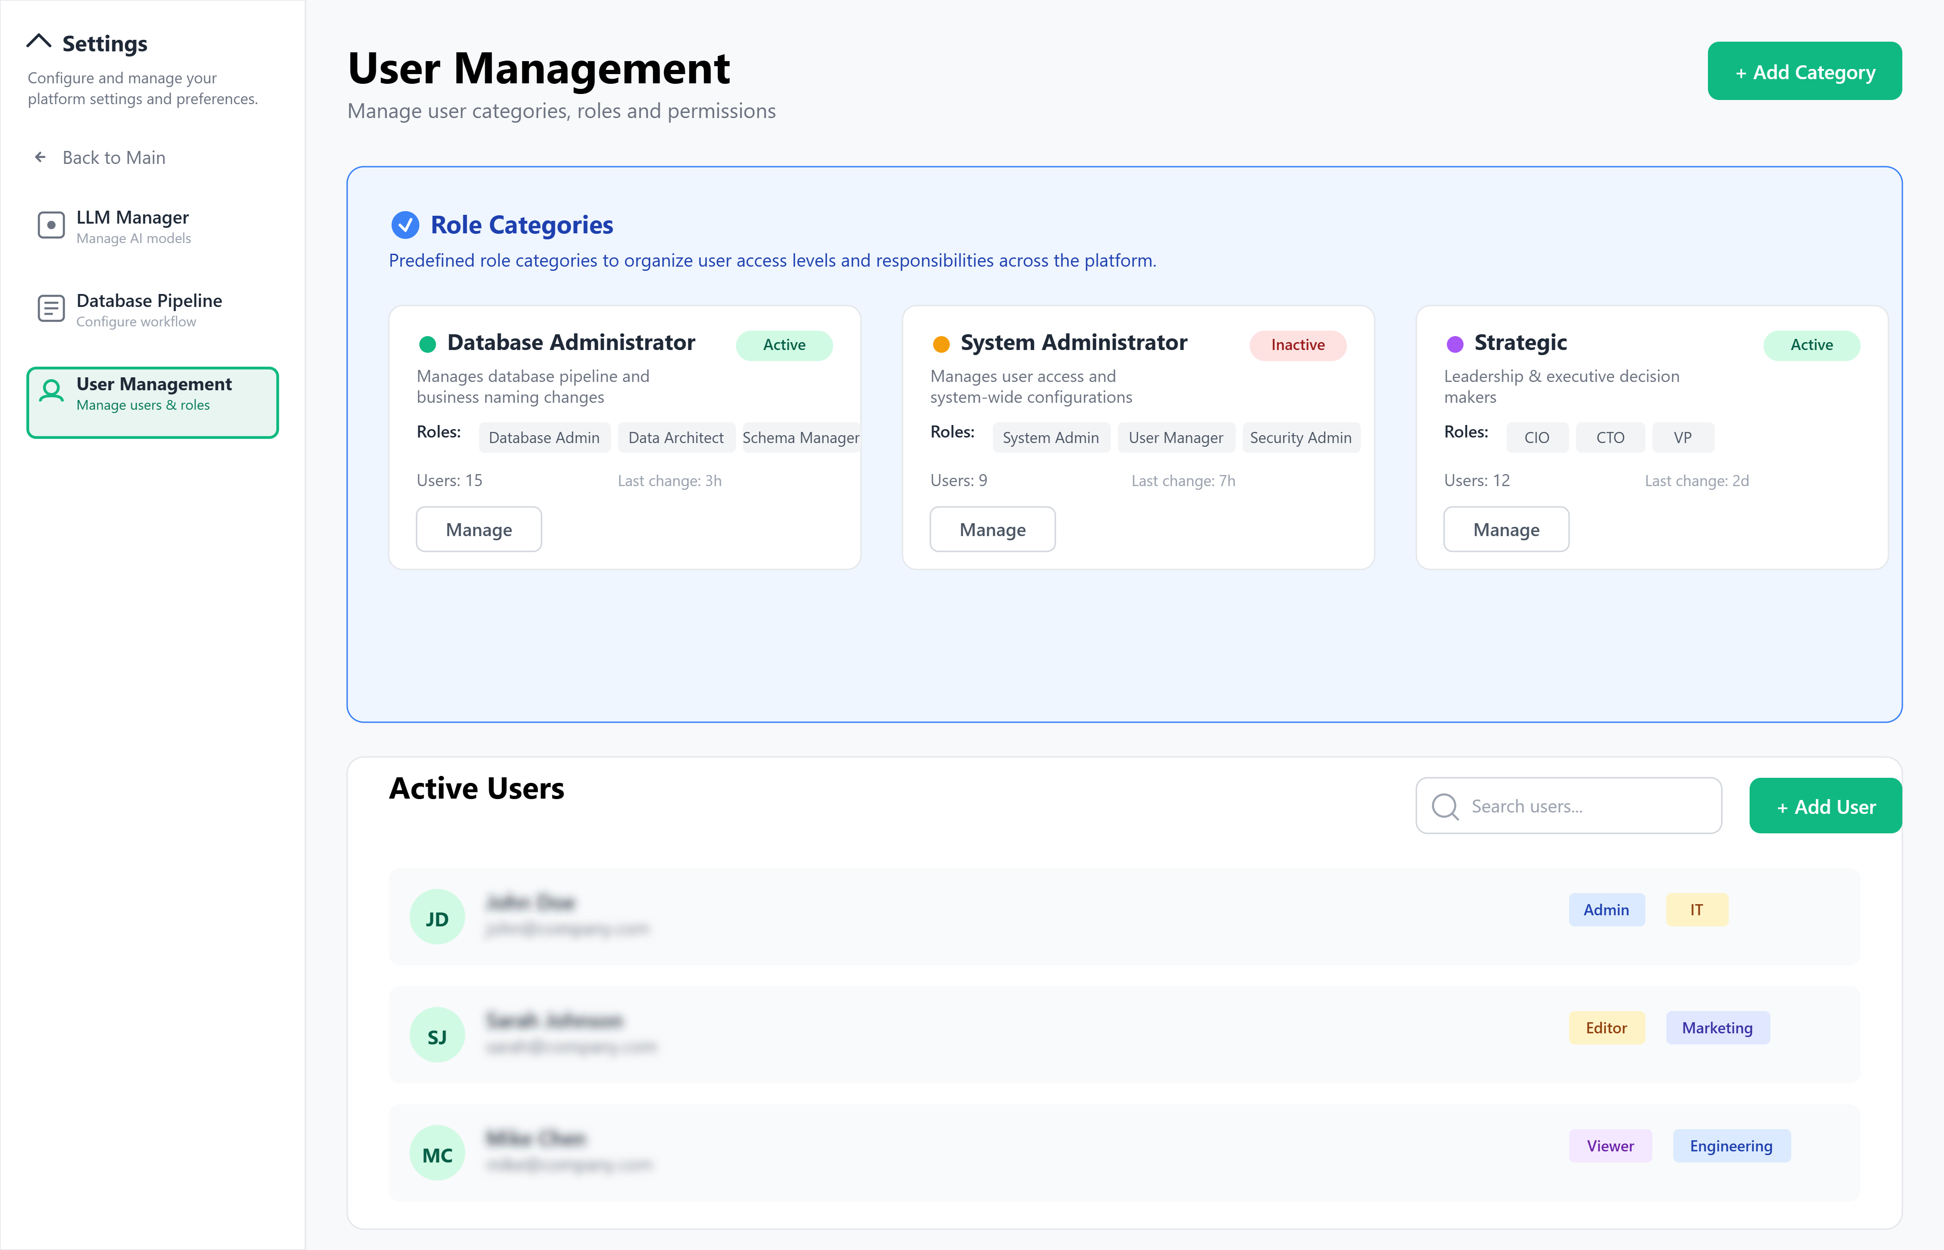
Task: Select User Management in sidebar
Action: click(x=153, y=403)
